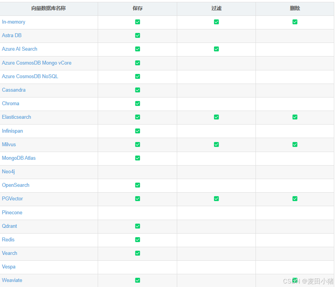
Task: Click the In-memory save checkmark icon
Action: click(137, 22)
